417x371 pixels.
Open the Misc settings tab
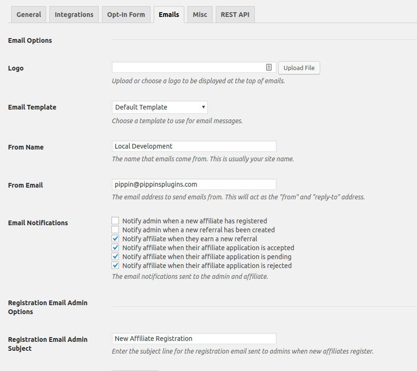click(200, 15)
